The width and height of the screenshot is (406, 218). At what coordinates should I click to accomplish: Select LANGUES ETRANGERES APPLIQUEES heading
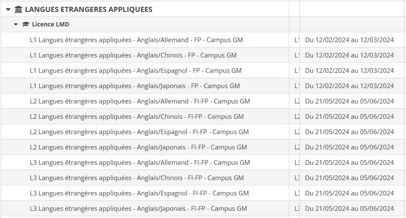89,9
